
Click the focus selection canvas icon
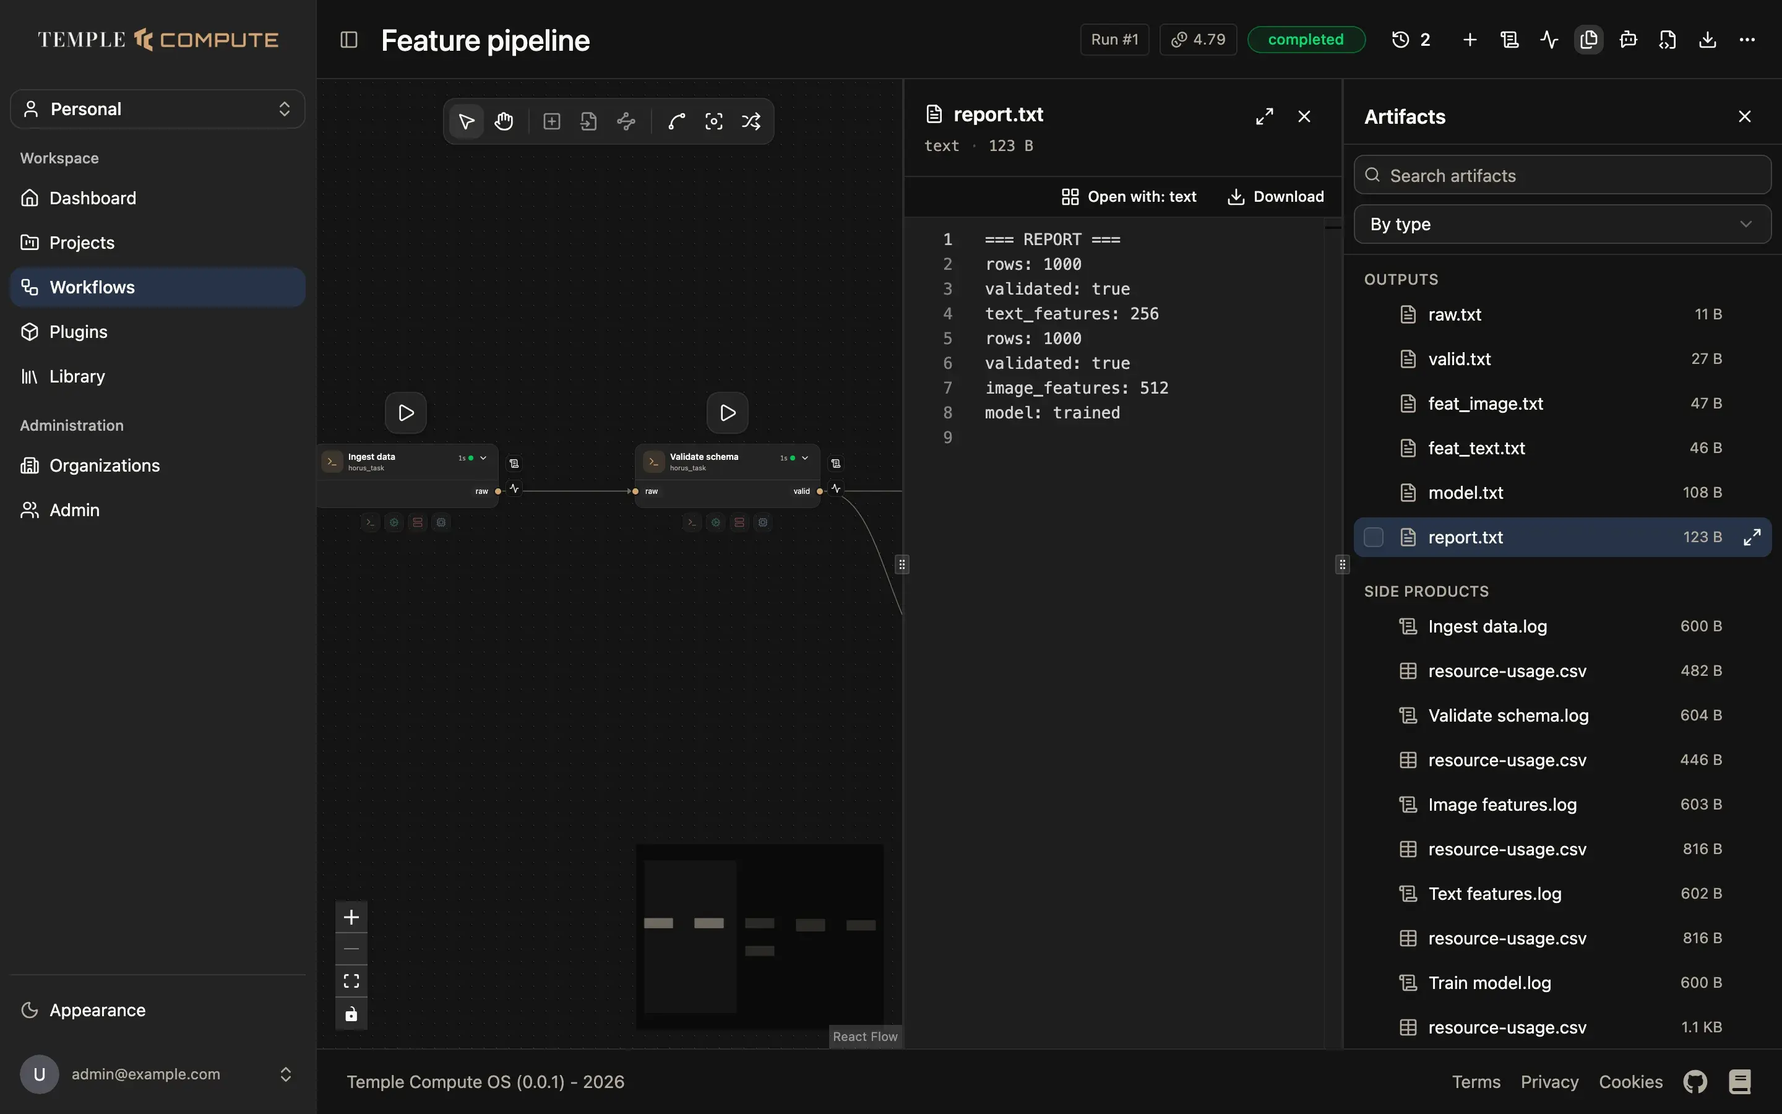(713, 121)
